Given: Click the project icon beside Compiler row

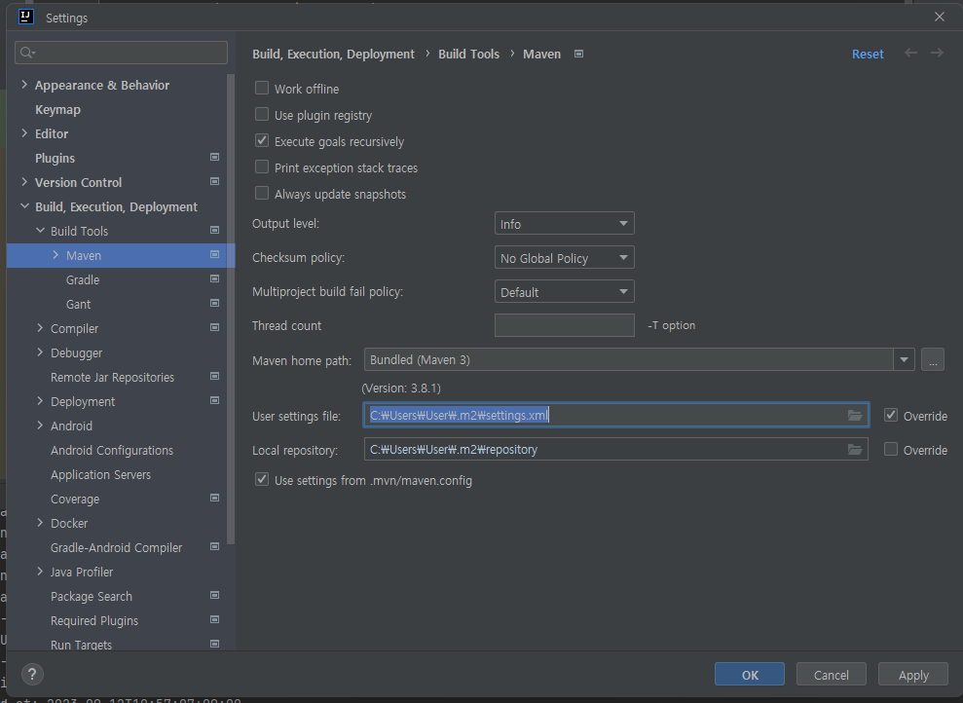Looking at the screenshot, I should pos(214,328).
